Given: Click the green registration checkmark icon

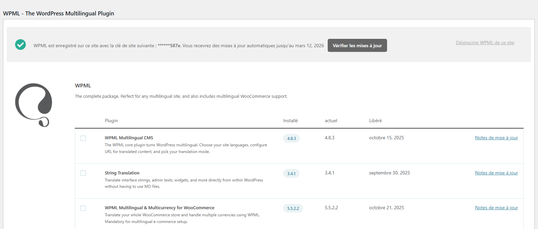Looking at the screenshot, I should point(20,45).
